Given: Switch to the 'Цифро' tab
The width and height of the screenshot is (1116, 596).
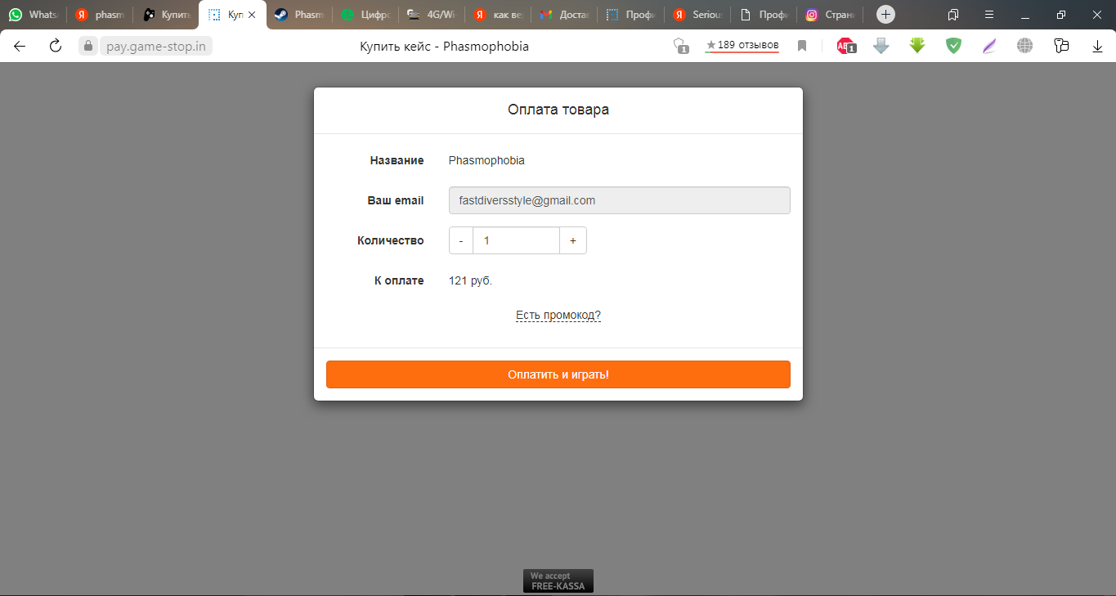Looking at the screenshot, I should click(x=365, y=15).
